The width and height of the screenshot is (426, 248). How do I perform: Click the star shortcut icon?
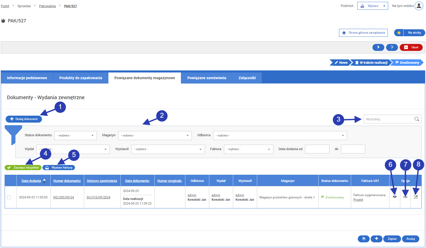click(399, 33)
